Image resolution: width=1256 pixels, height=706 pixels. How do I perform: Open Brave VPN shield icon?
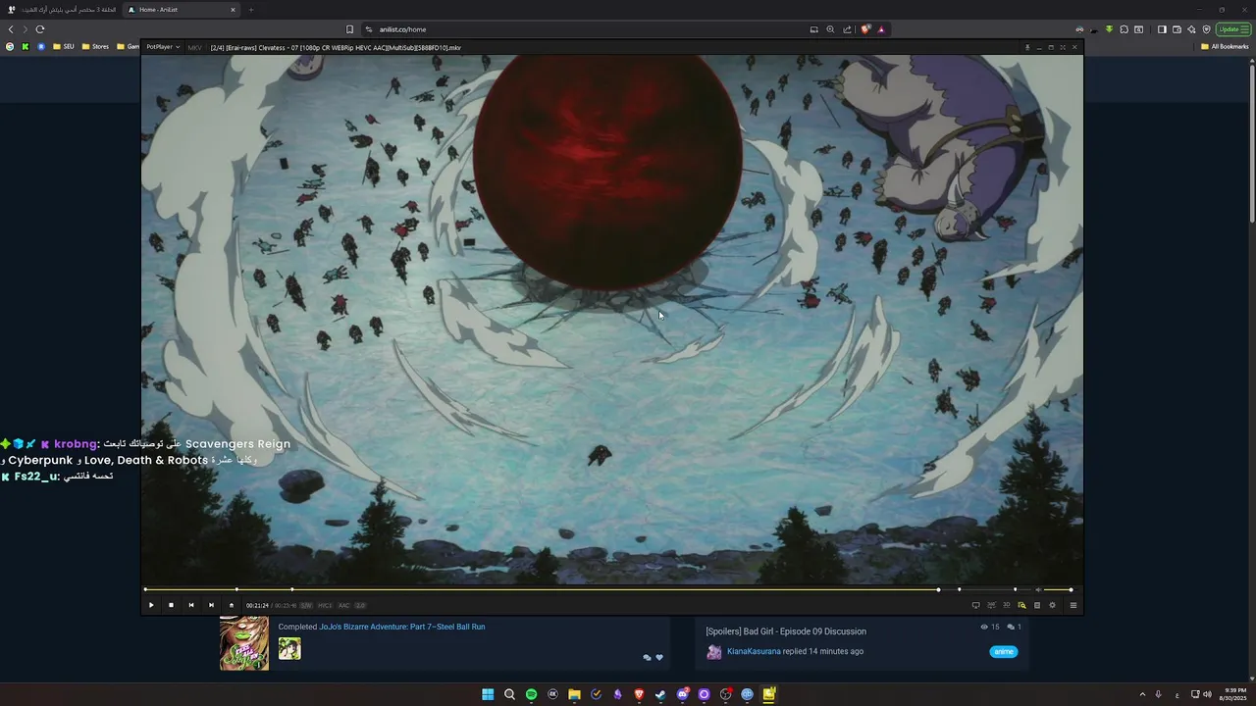(1206, 29)
